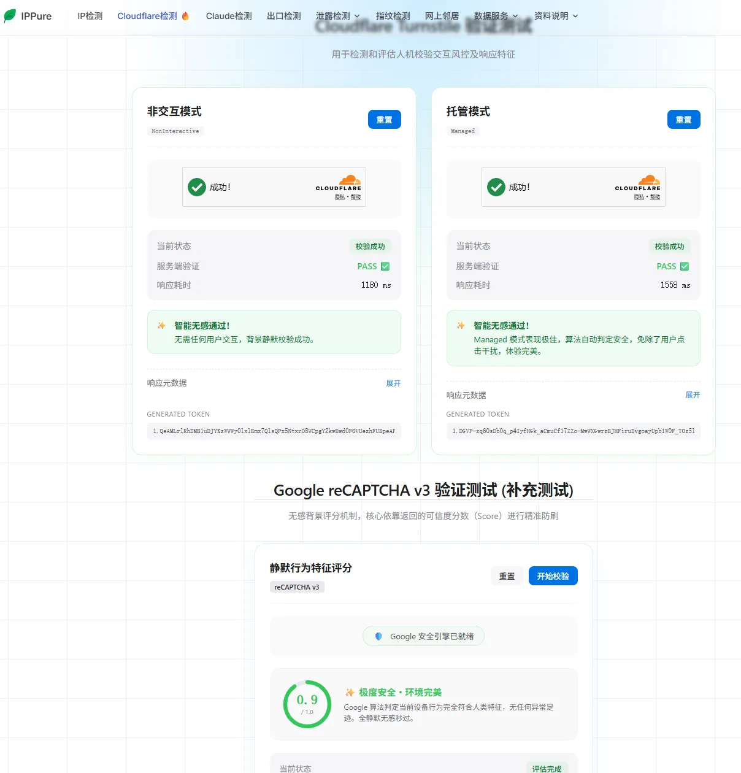Image resolution: width=741 pixels, height=773 pixels.
Task: Click the Google reCAPTCHA v3 验证测试 heading
Action: tap(423, 490)
